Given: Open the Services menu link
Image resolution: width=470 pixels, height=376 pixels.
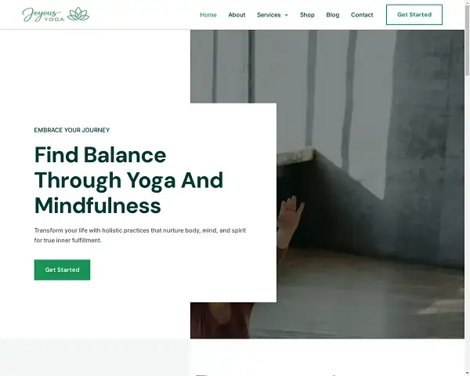Looking at the screenshot, I should tap(269, 15).
